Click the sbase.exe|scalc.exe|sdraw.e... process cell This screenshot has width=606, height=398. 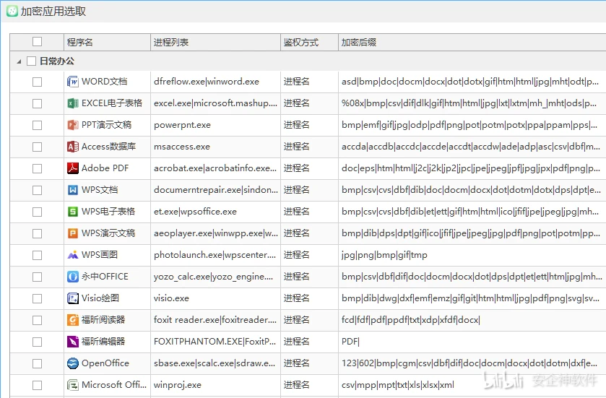[215, 363]
